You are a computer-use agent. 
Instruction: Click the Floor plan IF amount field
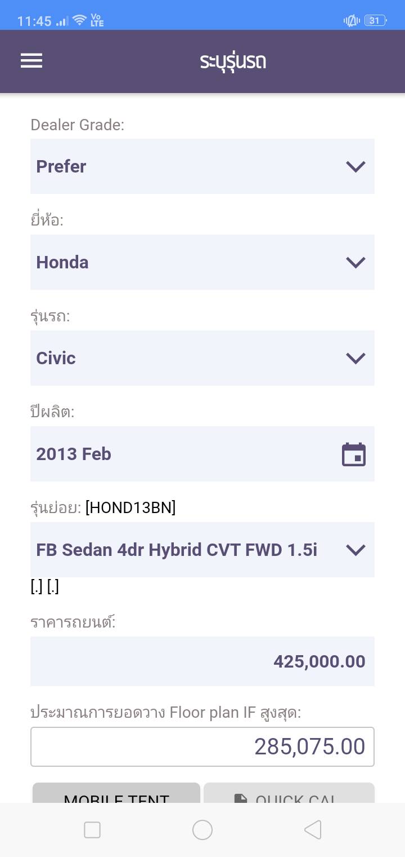[x=202, y=746]
